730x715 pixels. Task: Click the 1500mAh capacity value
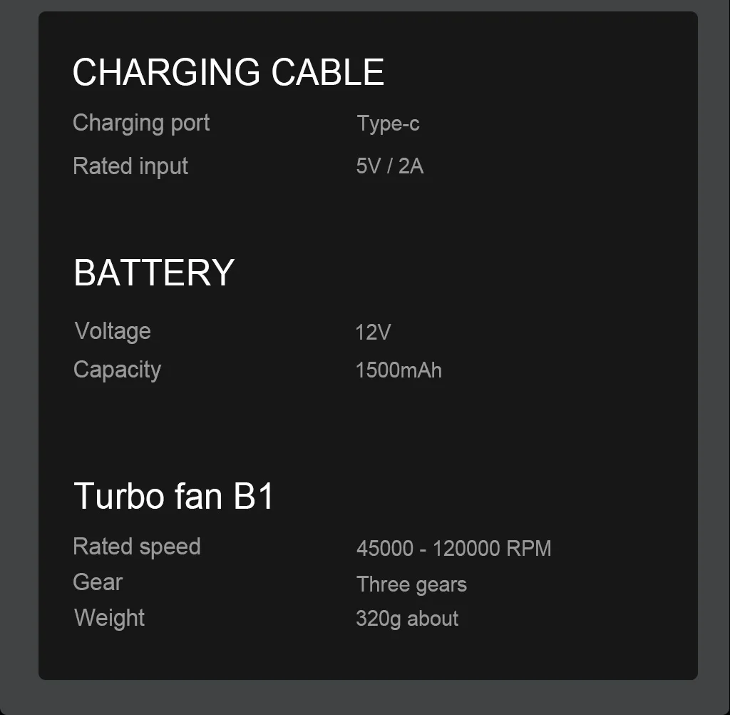(399, 370)
